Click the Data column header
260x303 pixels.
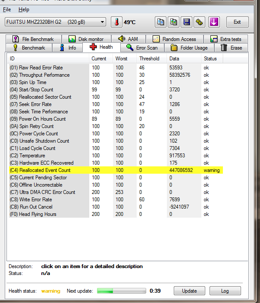click(184, 59)
